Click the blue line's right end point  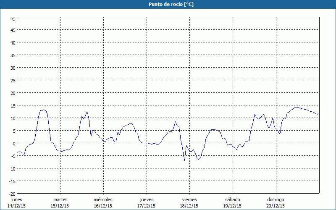click(318, 115)
